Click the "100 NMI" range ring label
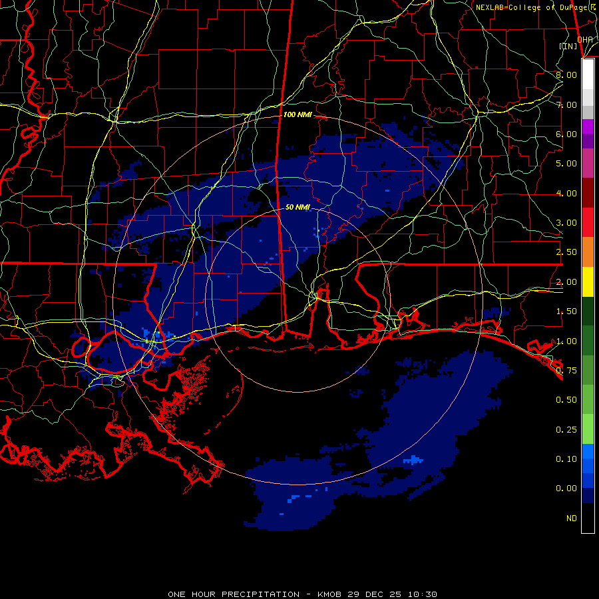This screenshot has height=599, width=599. click(x=298, y=114)
